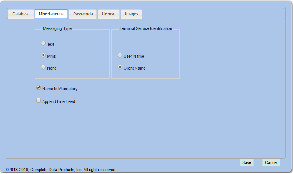Set messaging type to None

[43, 67]
